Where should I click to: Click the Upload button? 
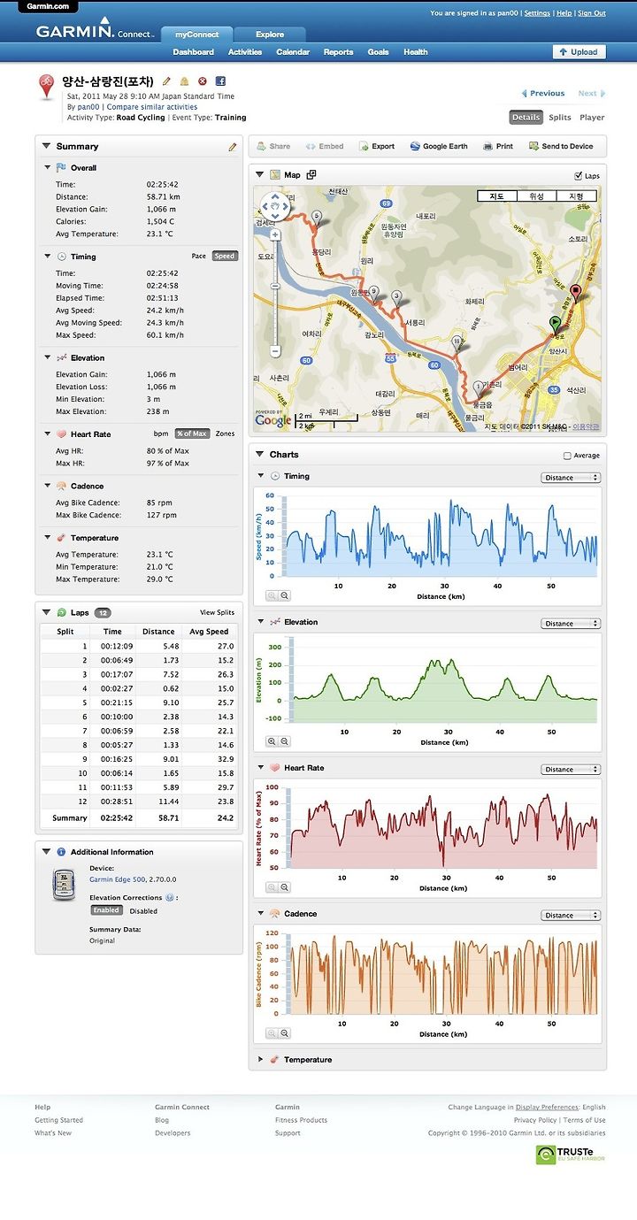pyautogui.click(x=579, y=52)
